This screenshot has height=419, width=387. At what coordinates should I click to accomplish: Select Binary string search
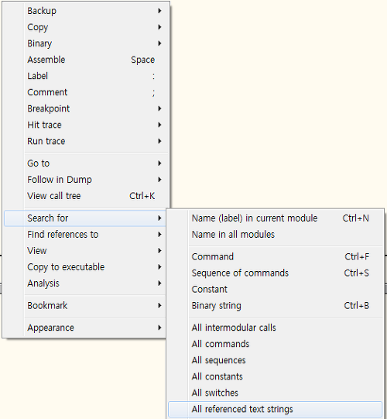coord(275,305)
